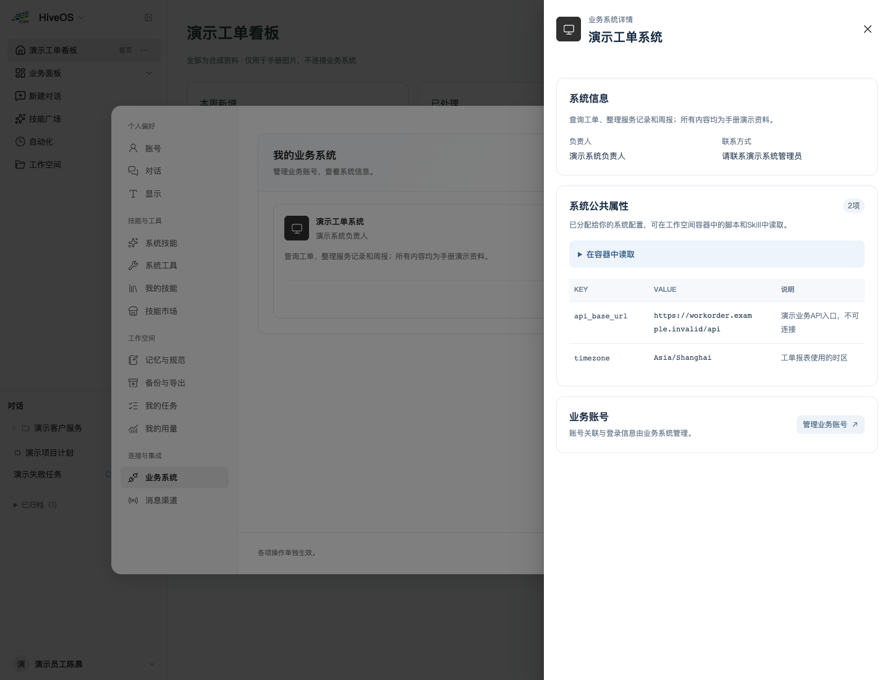Open 对话 settings section
The width and height of the screenshot is (890, 680).
point(174,171)
